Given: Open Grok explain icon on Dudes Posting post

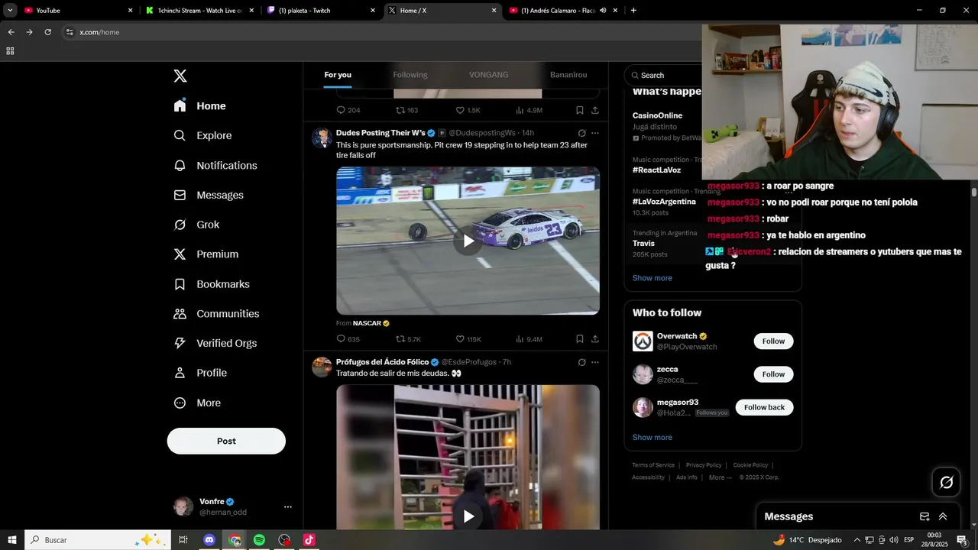Looking at the screenshot, I should click(x=581, y=133).
